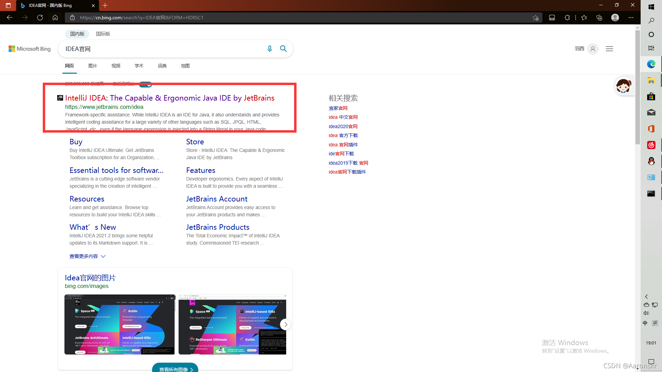Open the Store sitelink

tap(195, 142)
